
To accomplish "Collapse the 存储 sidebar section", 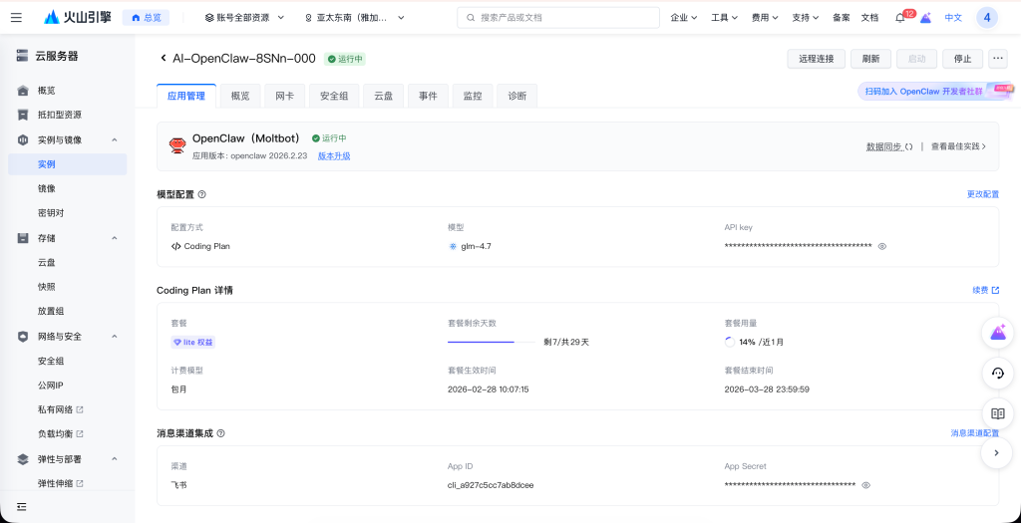I will pos(114,238).
